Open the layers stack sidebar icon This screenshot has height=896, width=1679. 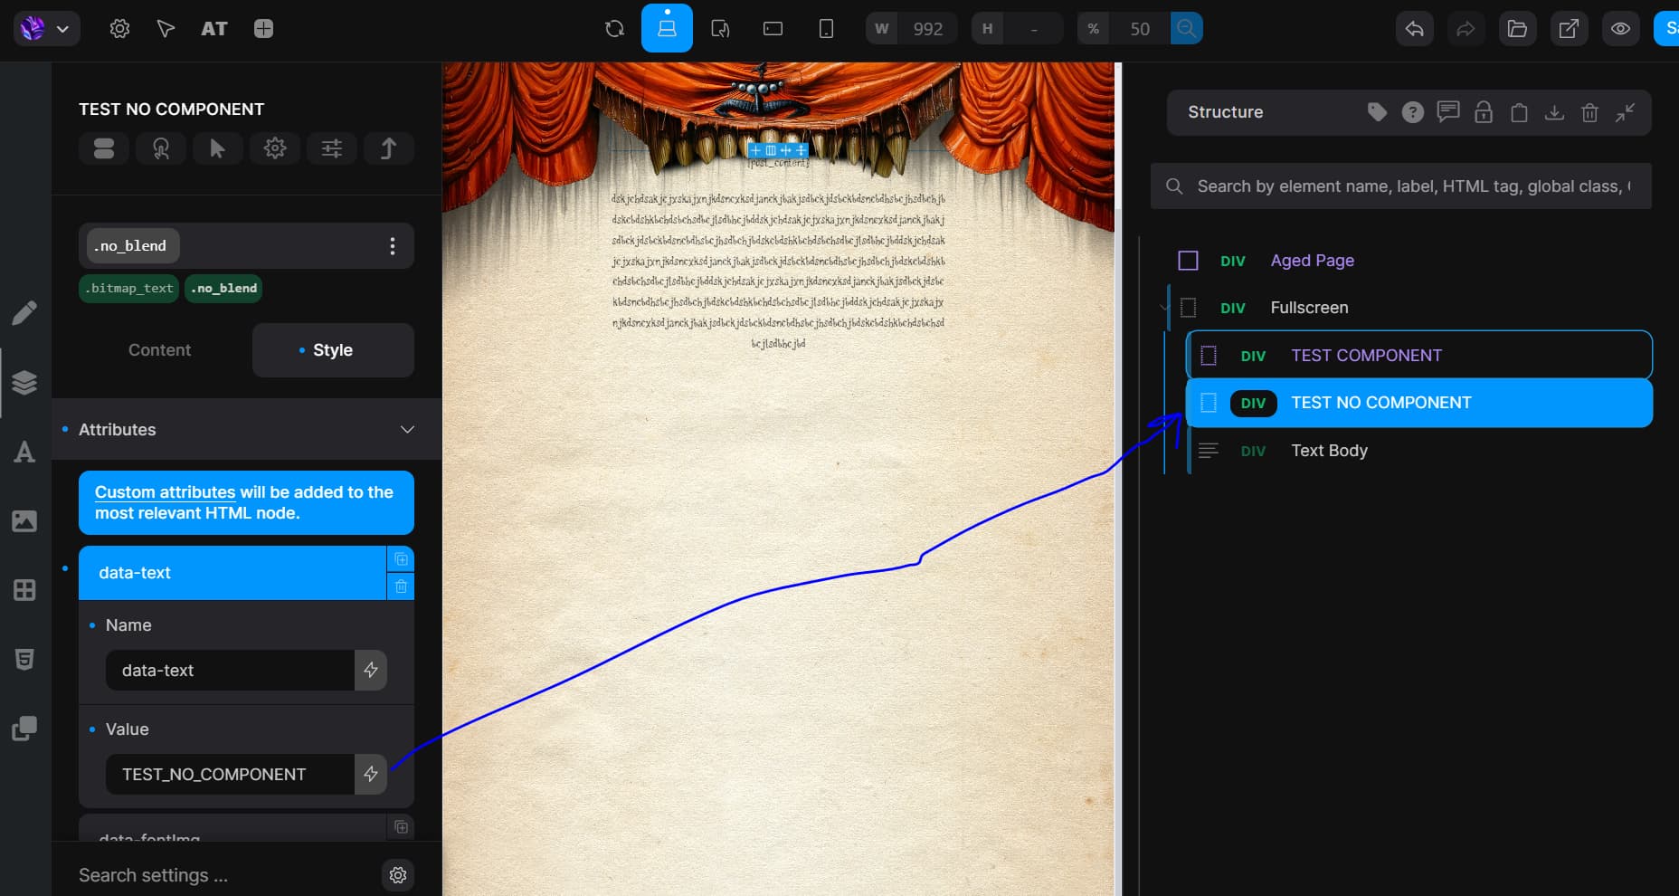pos(24,383)
